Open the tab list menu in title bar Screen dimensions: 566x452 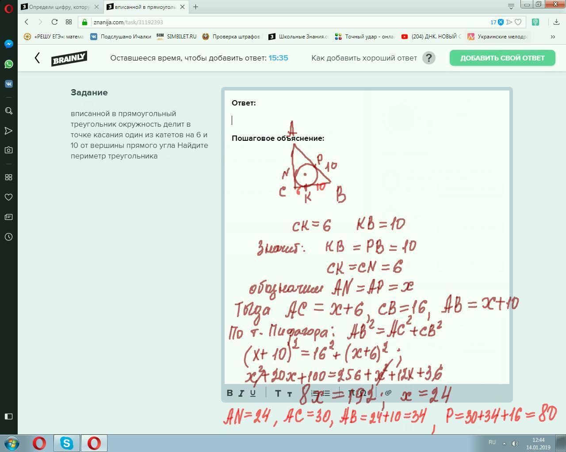coord(511,6)
